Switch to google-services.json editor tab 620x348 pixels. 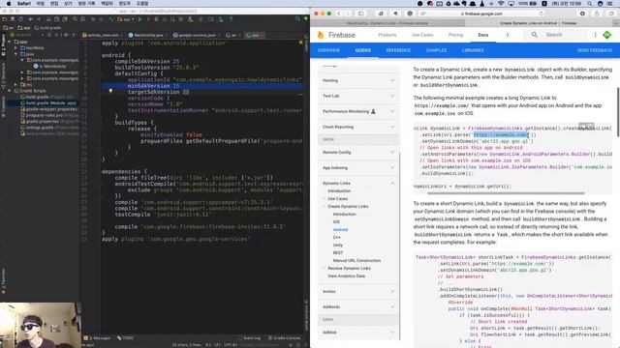[198, 35]
